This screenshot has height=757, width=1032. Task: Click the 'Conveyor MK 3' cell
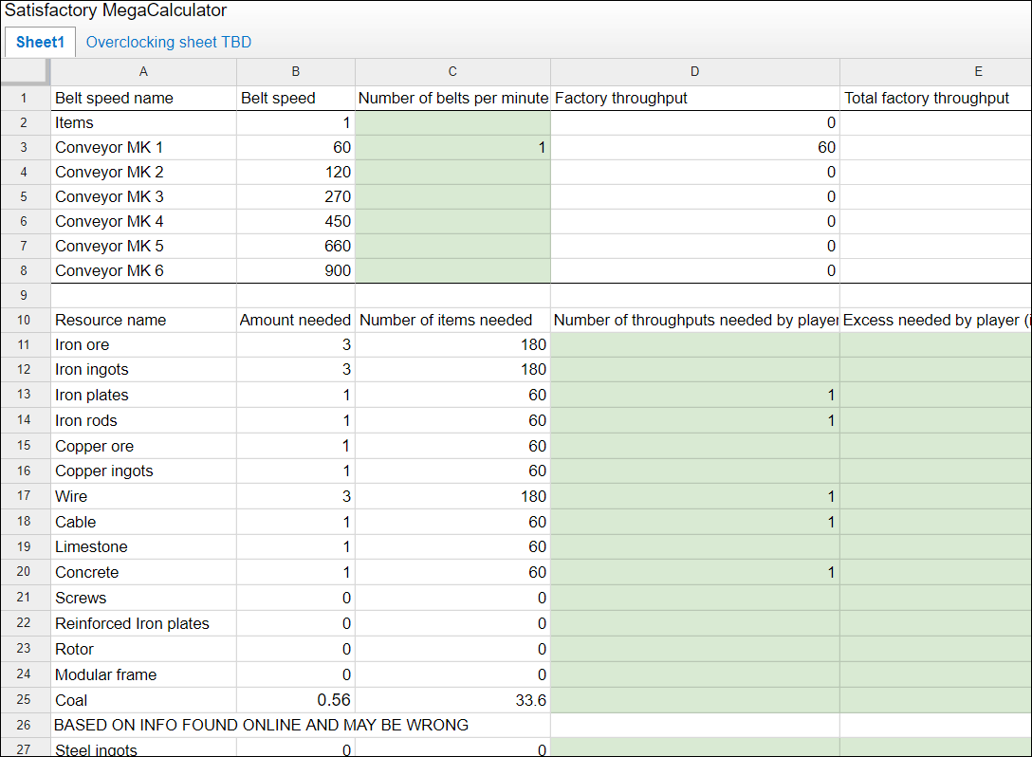[x=143, y=196]
